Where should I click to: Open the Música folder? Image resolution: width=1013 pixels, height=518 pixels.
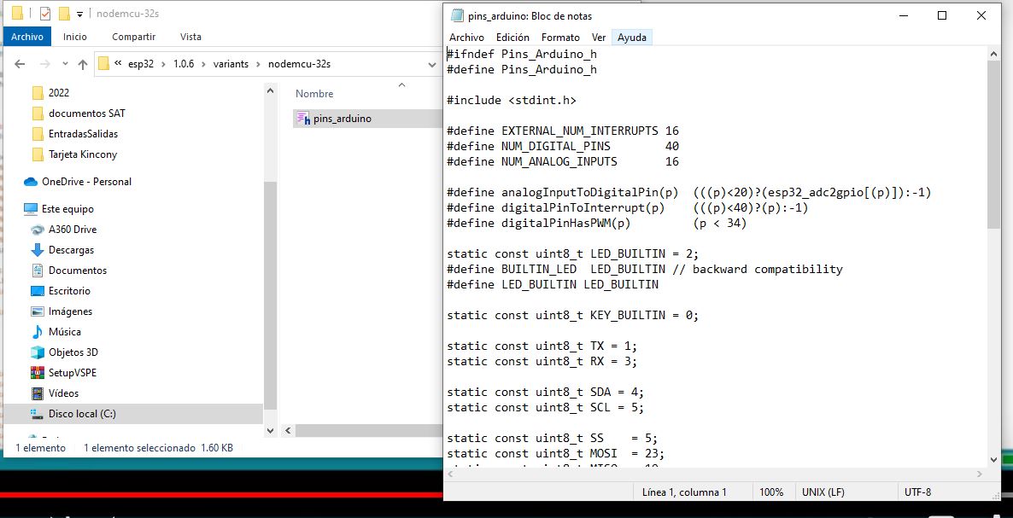[x=65, y=332]
